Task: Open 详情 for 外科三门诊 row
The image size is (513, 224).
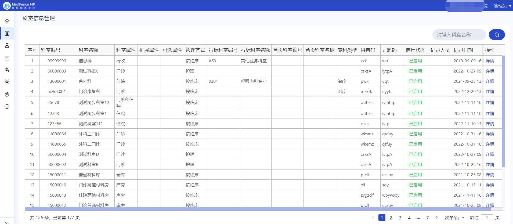Action: pyautogui.click(x=490, y=134)
